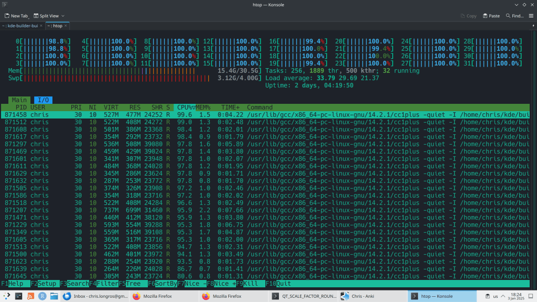Viewport: 537px width, 302px height.
Task: Select process row with PID 871608
Action: 16,129
